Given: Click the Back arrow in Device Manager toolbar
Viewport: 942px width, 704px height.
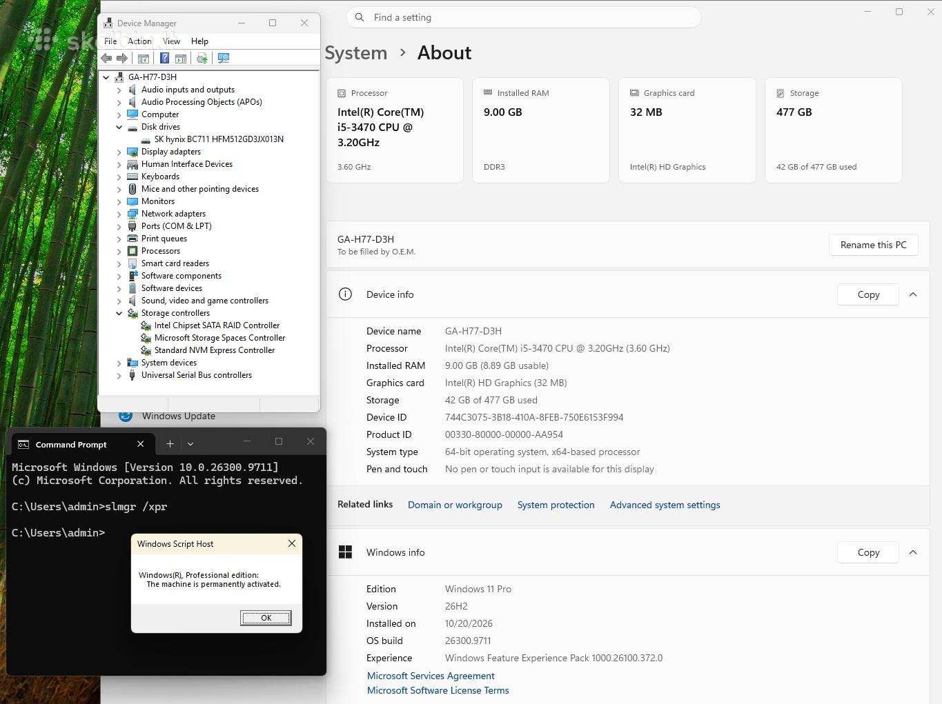Looking at the screenshot, I should pos(106,59).
